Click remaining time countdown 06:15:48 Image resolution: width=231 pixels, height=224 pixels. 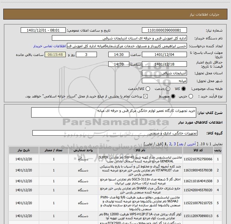[55, 54]
